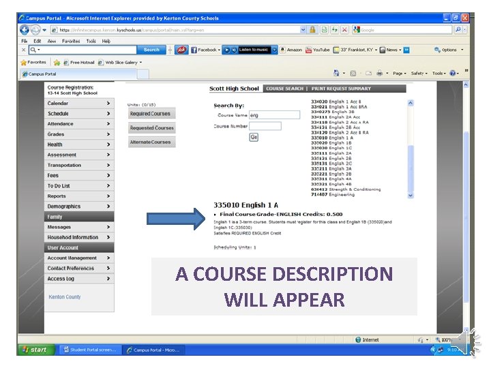Screen dimensions: 491x368
Task: Open the Safety menu dropdown
Action: (419, 74)
